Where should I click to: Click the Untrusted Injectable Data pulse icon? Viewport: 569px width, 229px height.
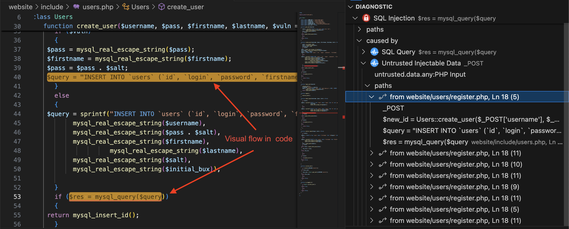tap(374, 63)
